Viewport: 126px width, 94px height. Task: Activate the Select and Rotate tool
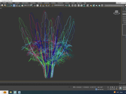point(17,5)
